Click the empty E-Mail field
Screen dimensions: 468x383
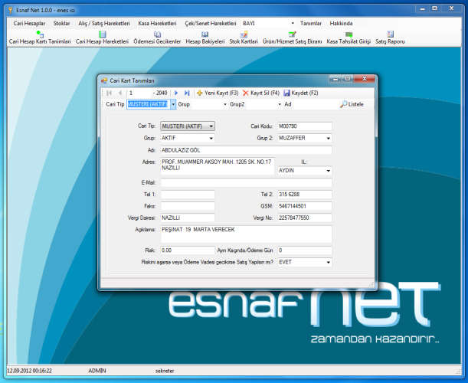(x=246, y=183)
